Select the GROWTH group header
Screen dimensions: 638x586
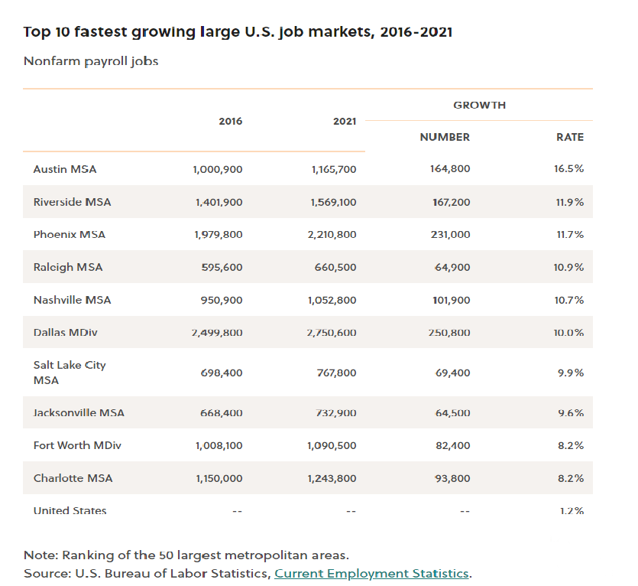[x=479, y=105]
